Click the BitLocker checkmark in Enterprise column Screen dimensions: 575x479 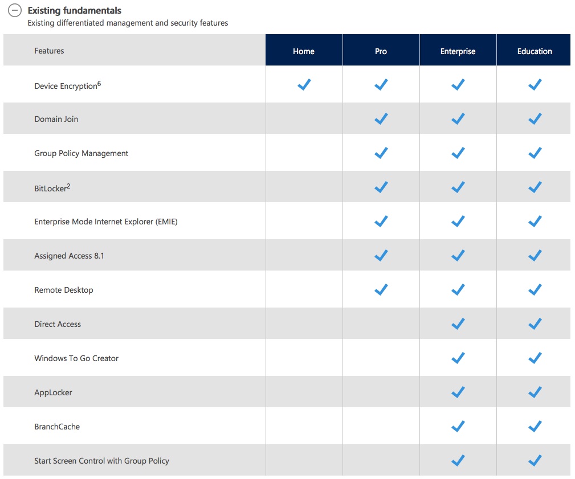point(458,187)
